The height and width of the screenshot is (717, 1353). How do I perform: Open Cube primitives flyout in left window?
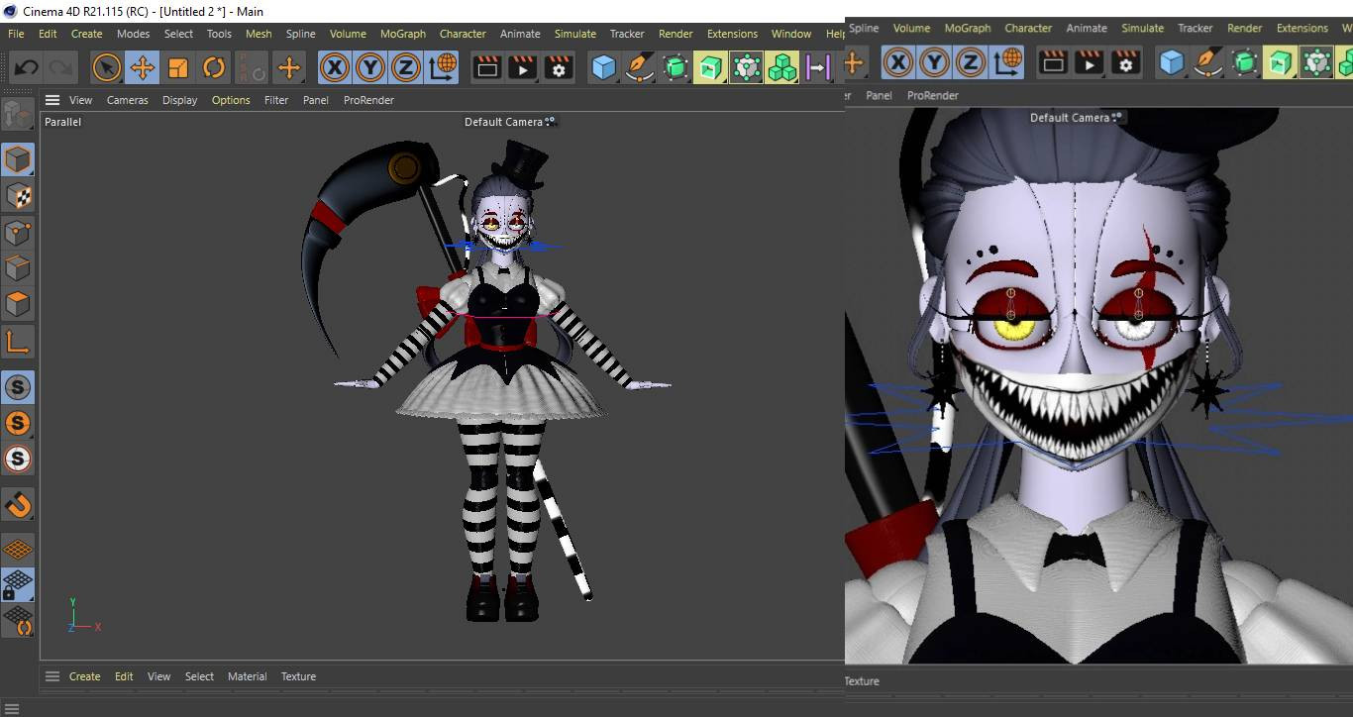[x=603, y=68]
